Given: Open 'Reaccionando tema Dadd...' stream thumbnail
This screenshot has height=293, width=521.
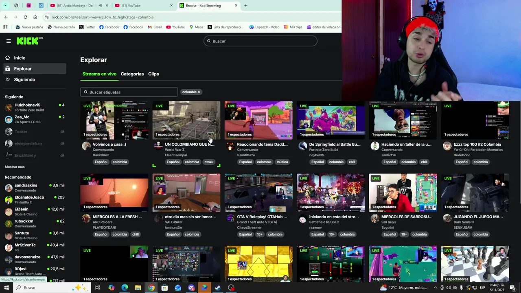Looking at the screenshot, I should click(x=258, y=120).
